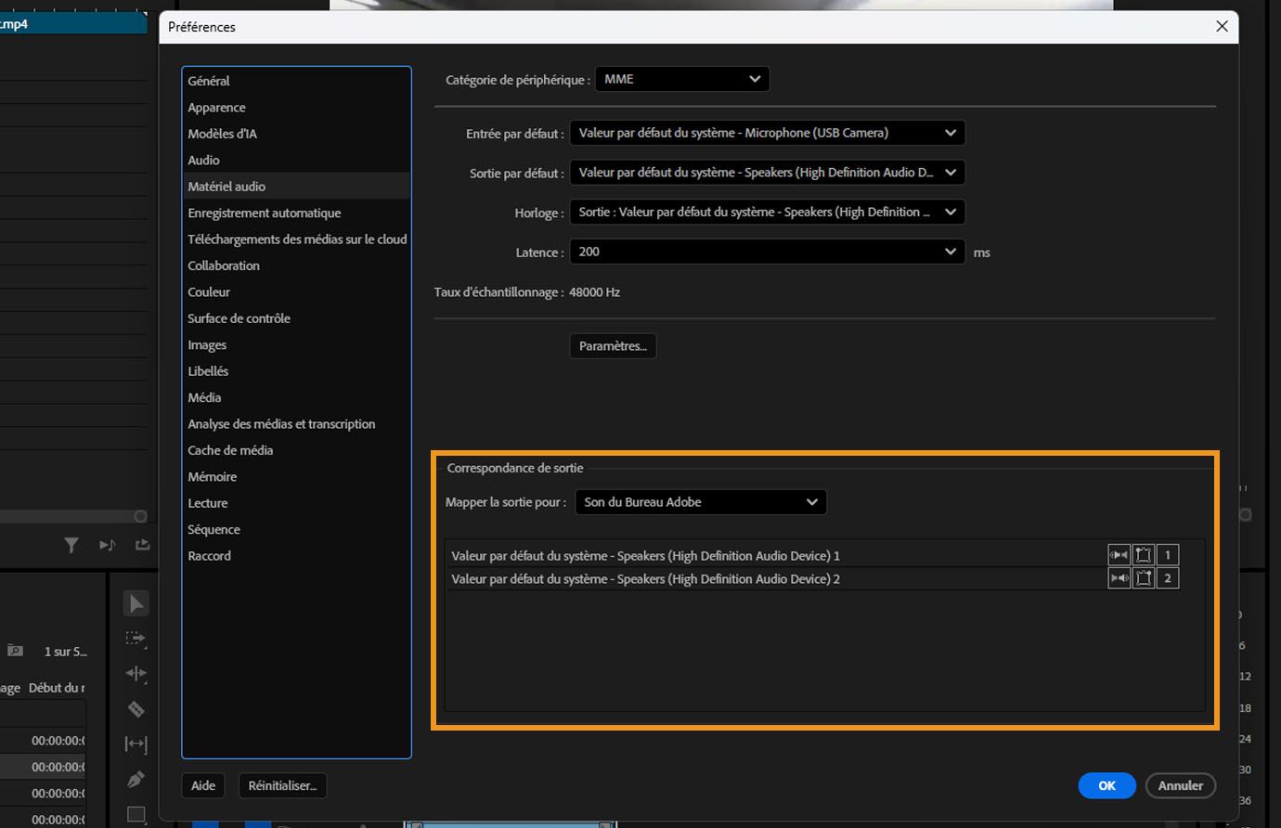
Task: Click the folder search icon beside 1 sur 5
Action: click(x=15, y=651)
